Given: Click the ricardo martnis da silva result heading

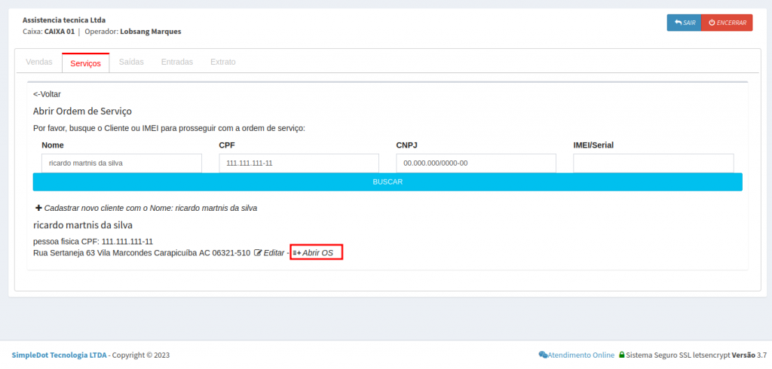Looking at the screenshot, I should [83, 224].
